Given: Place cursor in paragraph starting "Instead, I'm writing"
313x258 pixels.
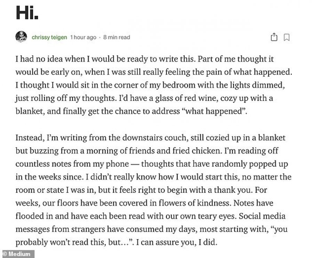Looking at the screenshot, I should click(x=153, y=190).
